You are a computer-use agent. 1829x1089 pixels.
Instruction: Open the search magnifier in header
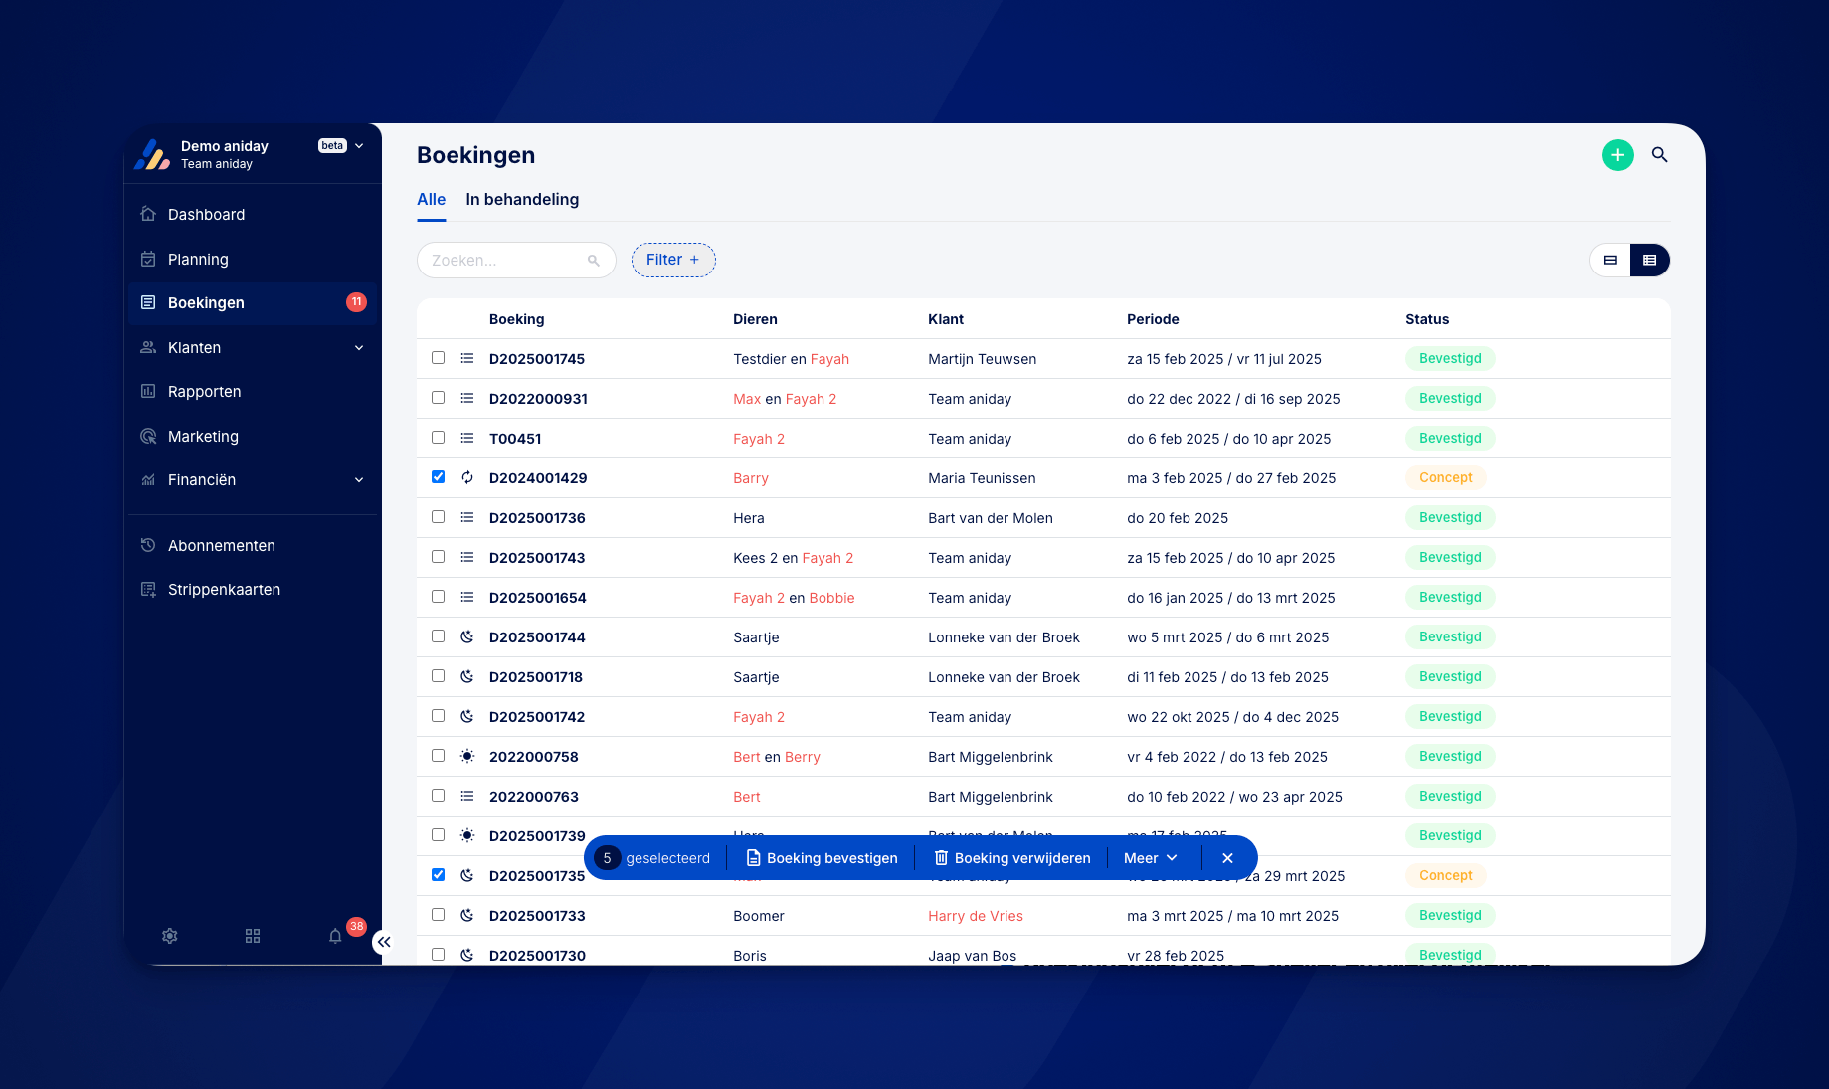(x=1659, y=155)
